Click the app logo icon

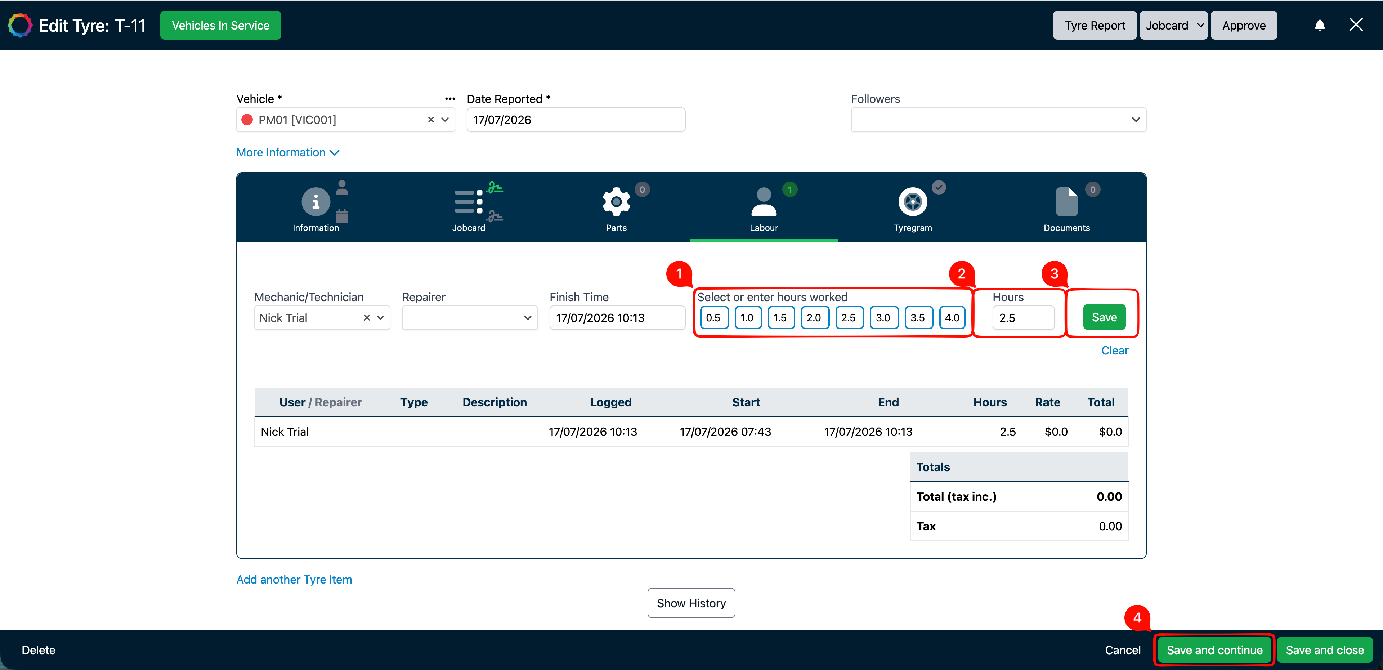(x=21, y=25)
